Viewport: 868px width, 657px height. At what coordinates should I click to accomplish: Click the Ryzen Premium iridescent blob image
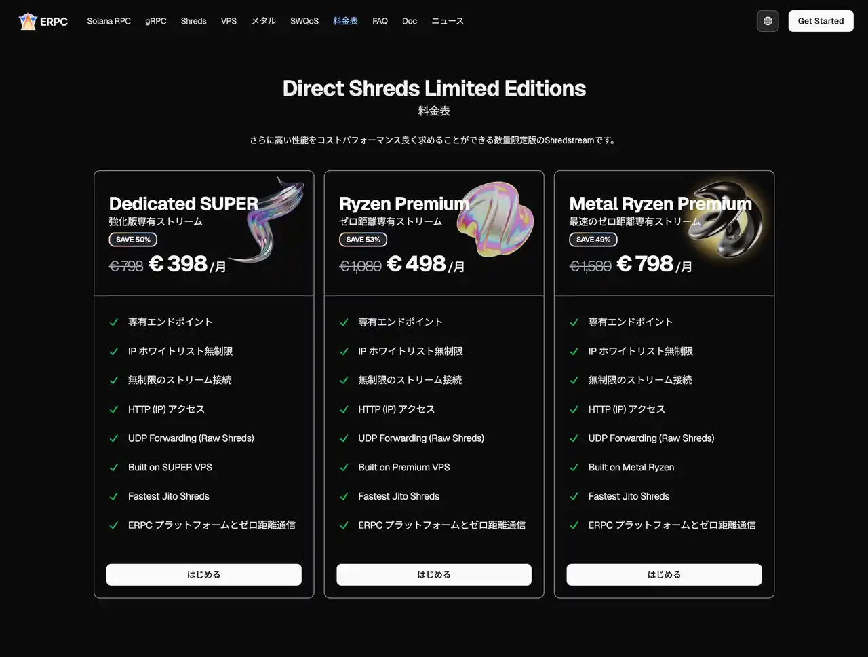(495, 219)
